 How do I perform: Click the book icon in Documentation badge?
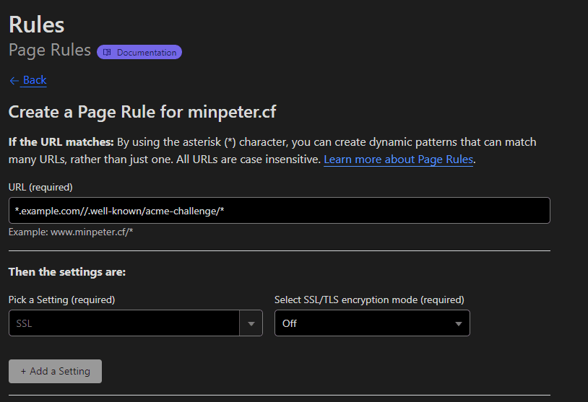pyautogui.click(x=107, y=53)
